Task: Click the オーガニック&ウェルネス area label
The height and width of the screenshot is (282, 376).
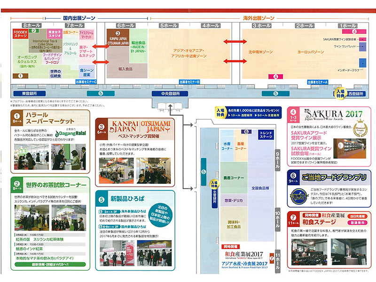Action: 27,61
